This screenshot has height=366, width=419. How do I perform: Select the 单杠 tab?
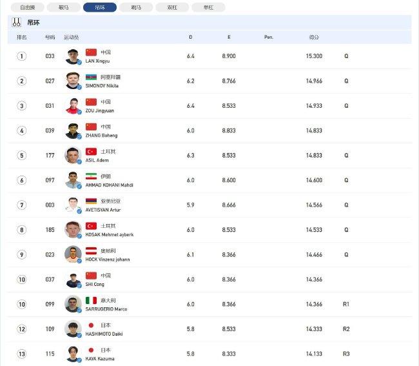click(208, 8)
